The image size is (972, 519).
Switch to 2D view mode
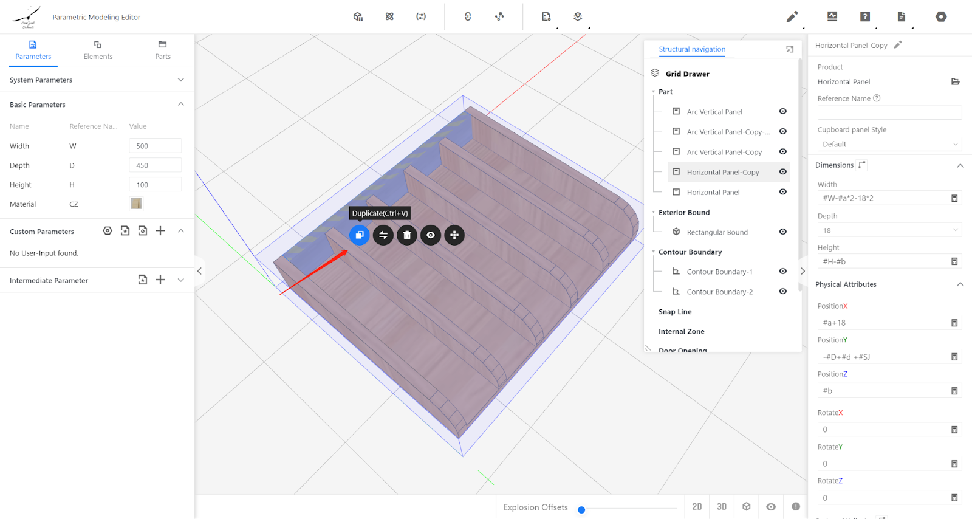(697, 506)
